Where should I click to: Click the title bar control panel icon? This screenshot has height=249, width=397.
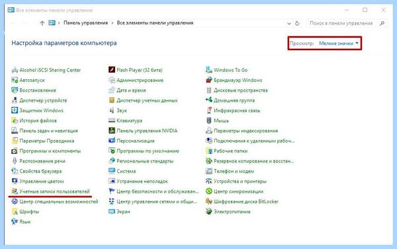(x=11, y=10)
